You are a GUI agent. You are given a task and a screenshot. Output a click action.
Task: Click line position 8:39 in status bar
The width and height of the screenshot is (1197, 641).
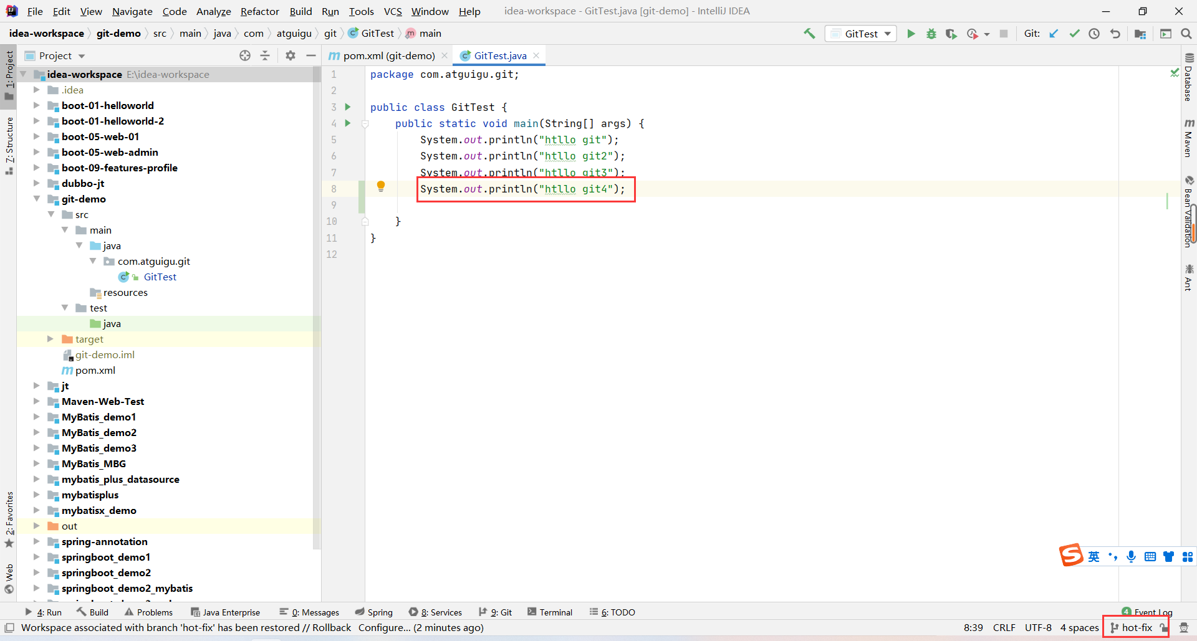pyautogui.click(x=973, y=627)
